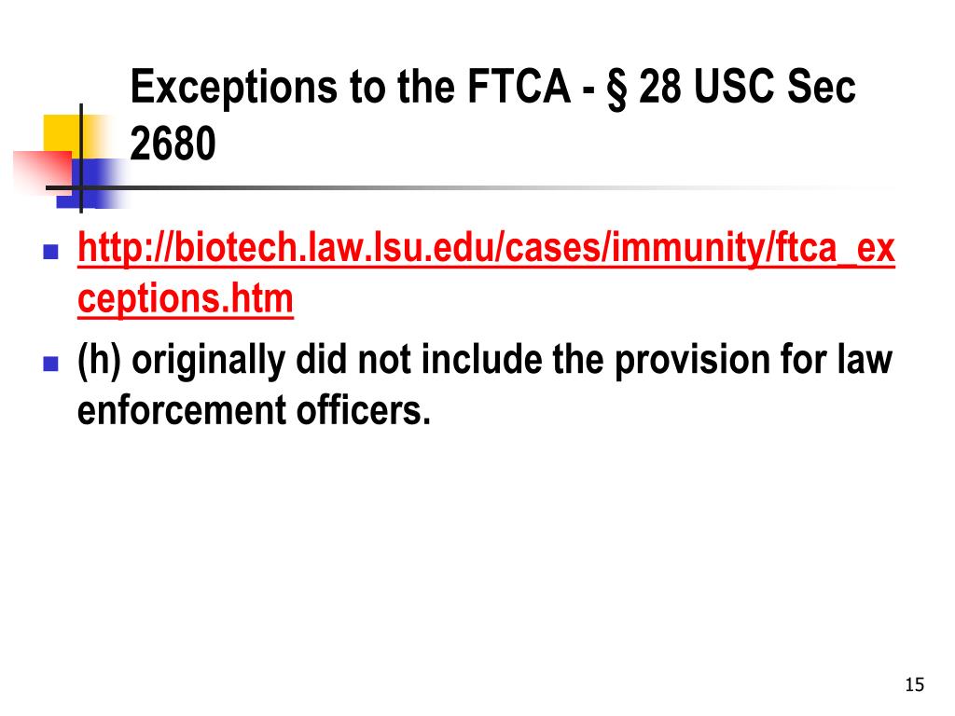
Task: Click the slide number 15
Action: coord(914,684)
